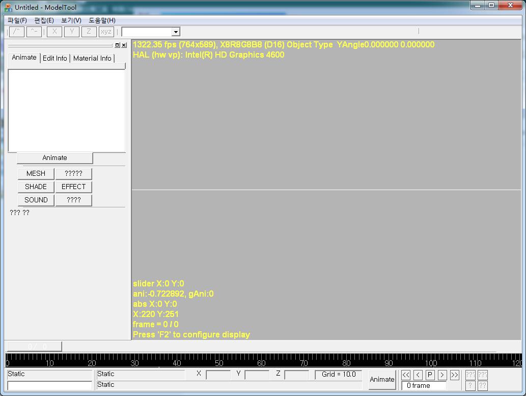Close the docked side panel
Image resolution: width=526 pixels, height=396 pixels.
click(x=124, y=45)
